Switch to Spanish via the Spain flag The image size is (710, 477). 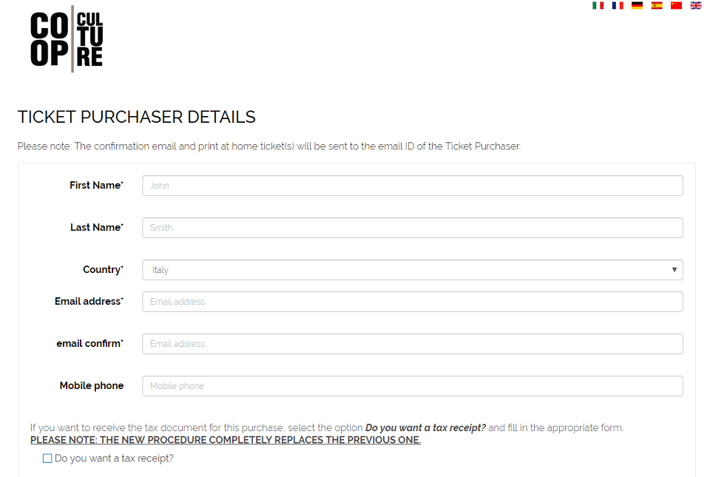657,5
